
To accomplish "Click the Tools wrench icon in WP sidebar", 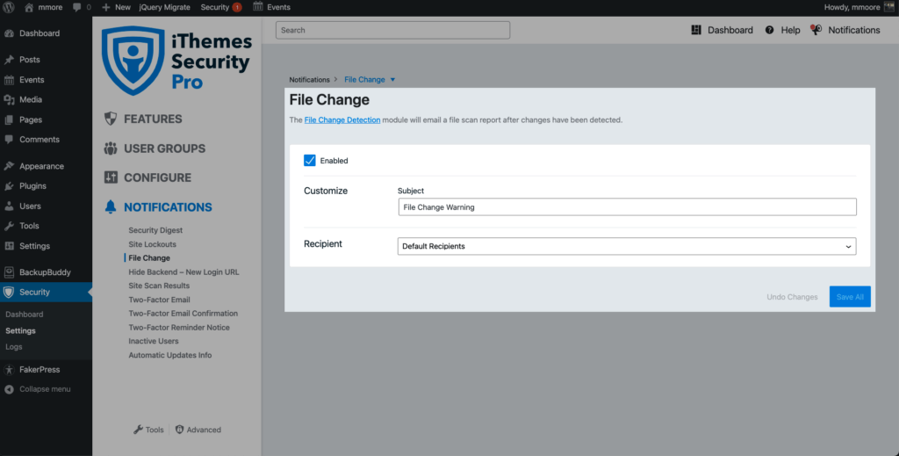I will click(9, 226).
